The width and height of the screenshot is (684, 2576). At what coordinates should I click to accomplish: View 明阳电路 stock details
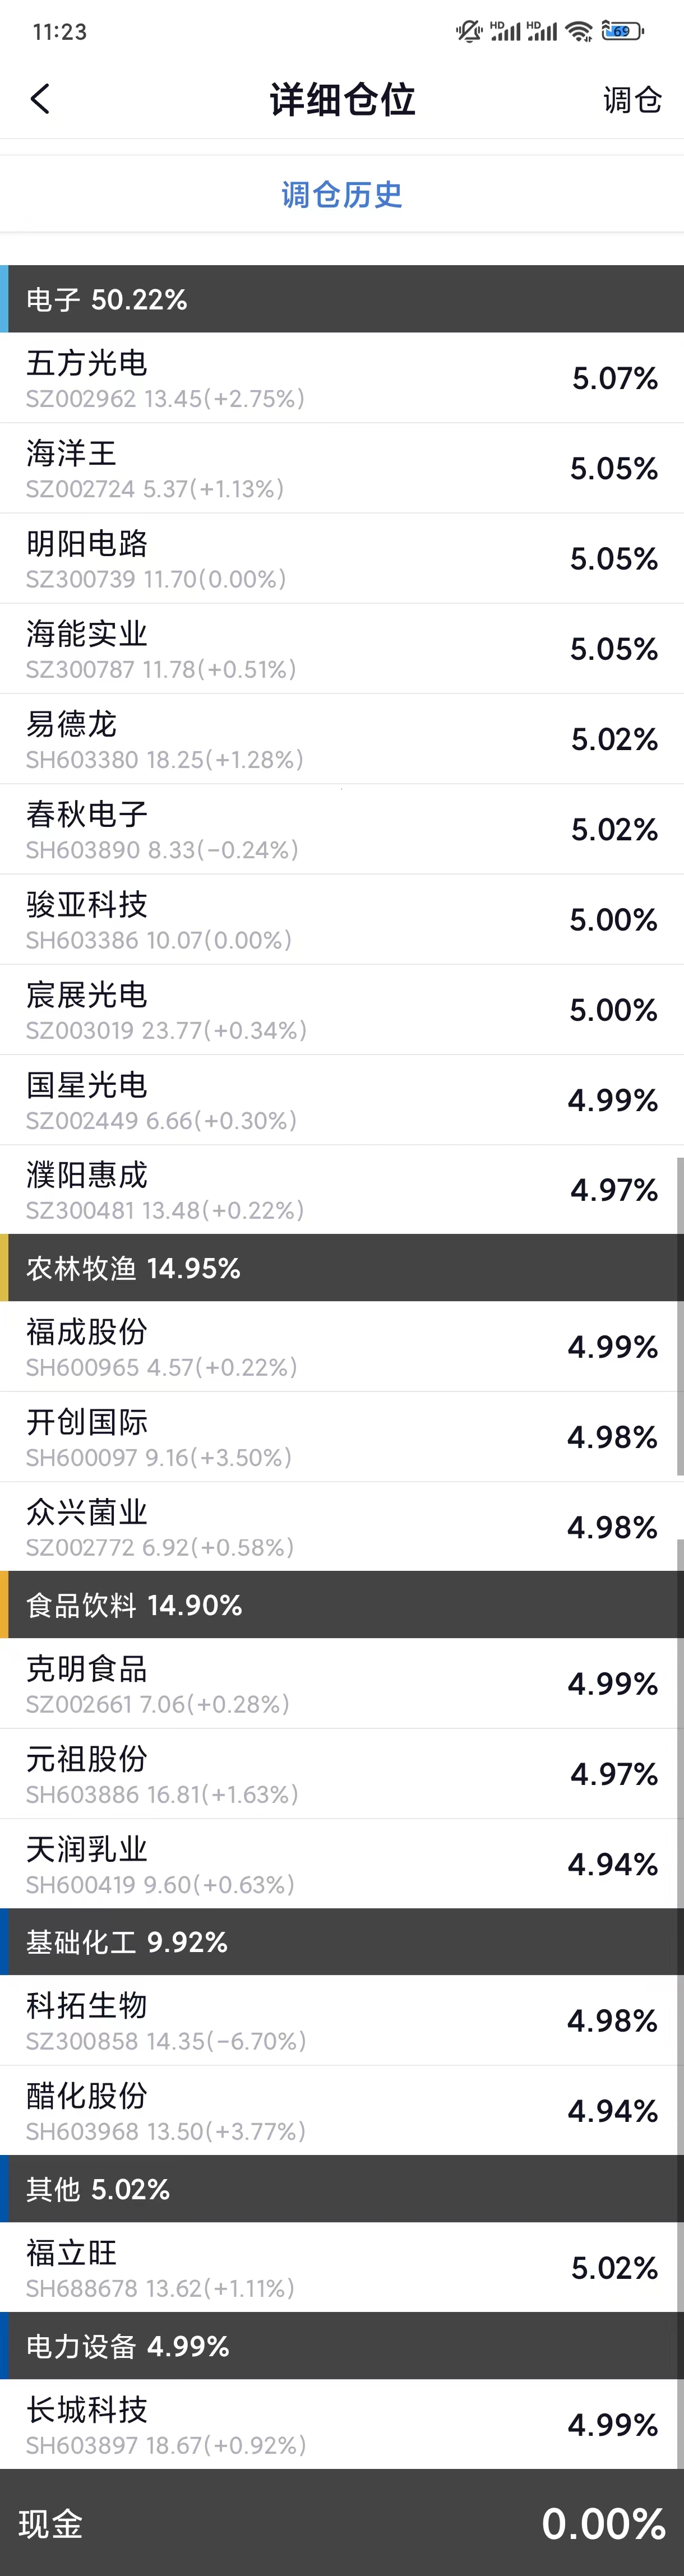click(342, 558)
